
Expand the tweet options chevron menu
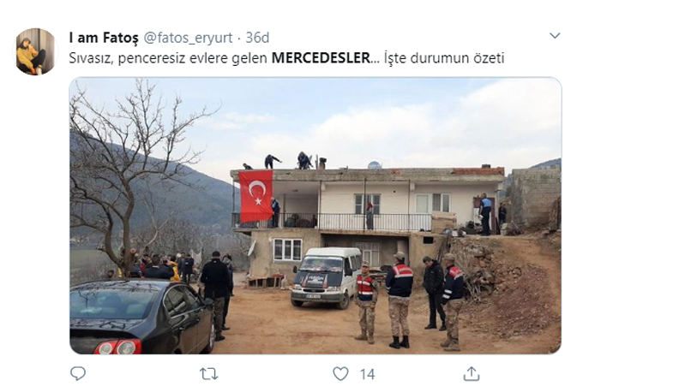click(555, 35)
